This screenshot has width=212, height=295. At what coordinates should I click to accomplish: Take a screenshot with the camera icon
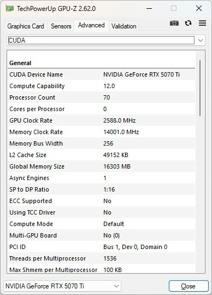click(174, 23)
